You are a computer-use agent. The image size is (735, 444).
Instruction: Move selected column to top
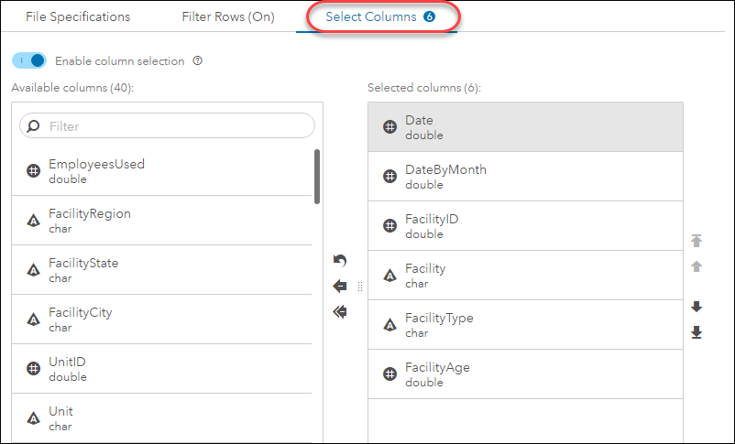(x=697, y=241)
